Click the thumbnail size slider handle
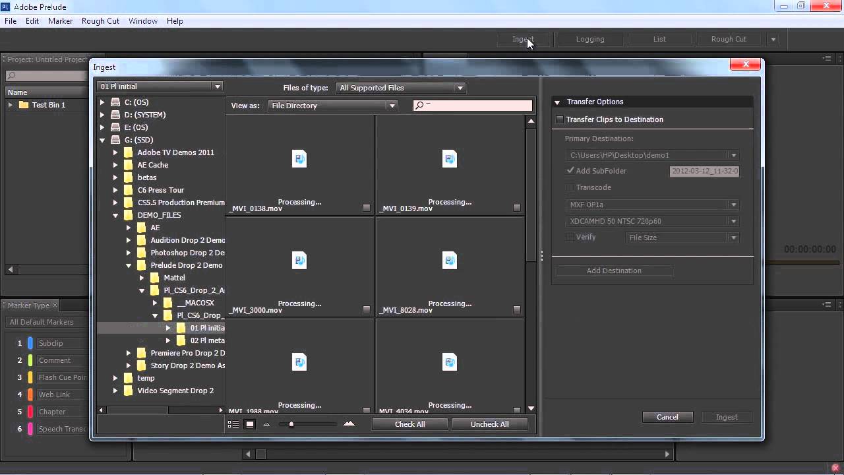This screenshot has height=475, width=844. point(291,424)
